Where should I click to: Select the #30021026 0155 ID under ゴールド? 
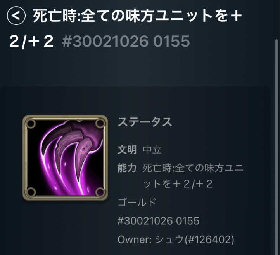pyautogui.click(x=158, y=221)
